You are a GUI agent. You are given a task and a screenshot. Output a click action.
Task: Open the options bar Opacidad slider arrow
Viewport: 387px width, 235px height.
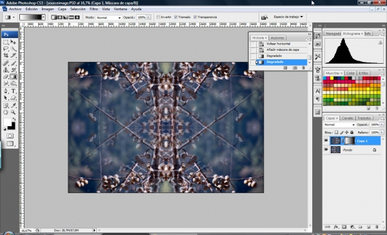[x=148, y=17]
